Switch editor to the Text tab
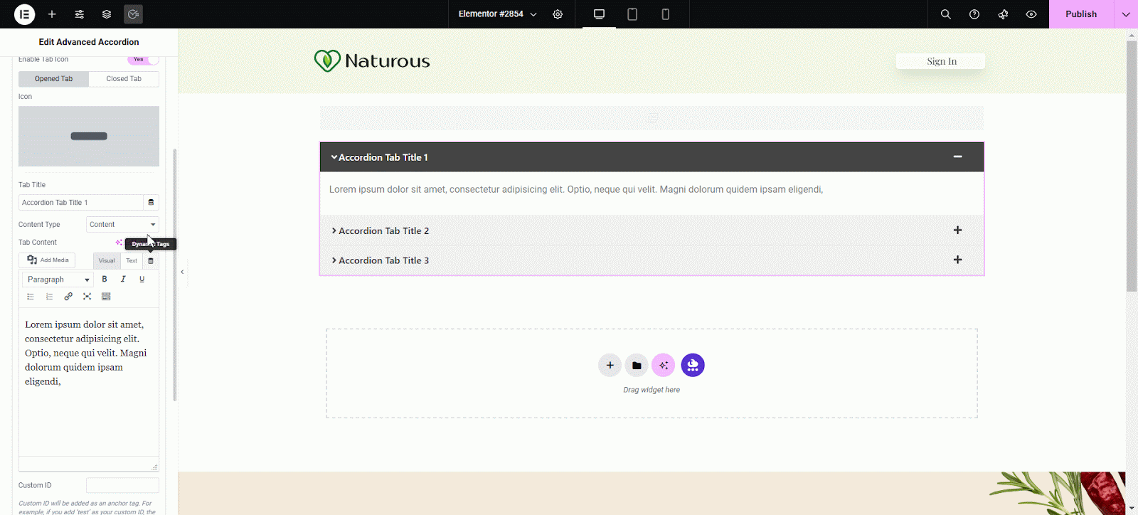Image resolution: width=1138 pixels, height=515 pixels. 132,260
